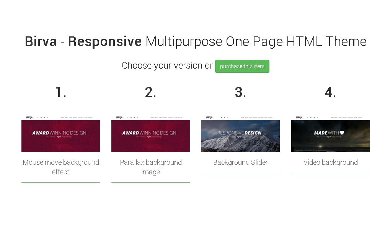This screenshot has width=385, height=251.
Task: Click the 'Choose your version or' text
Action: coord(167,66)
